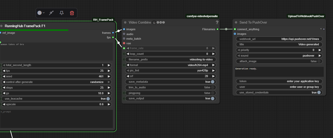Open Video Combine help question mark
Viewport: 333px width, 138px height.
(x=217, y=23)
